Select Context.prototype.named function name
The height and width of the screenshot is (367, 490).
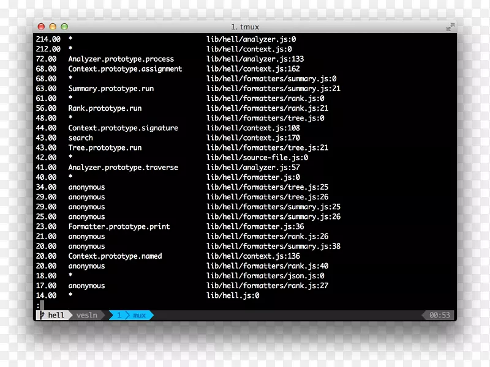[115, 256]
